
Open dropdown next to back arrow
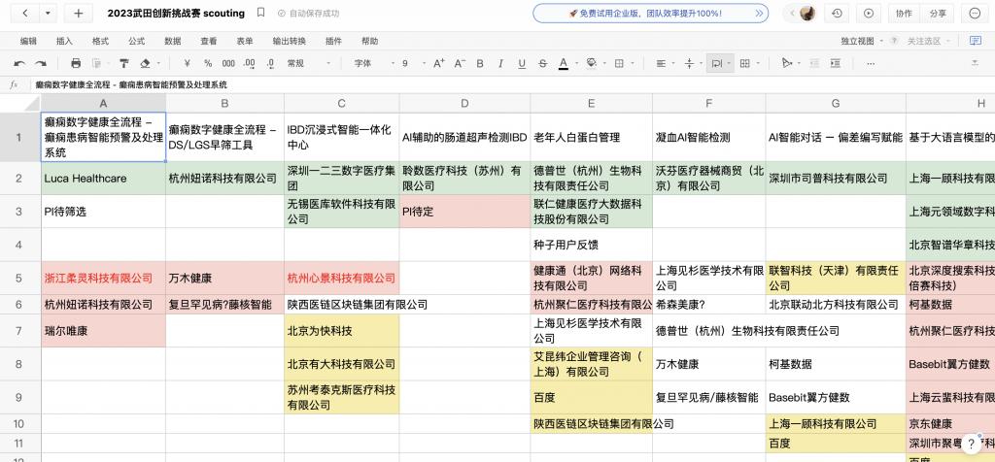49,14
